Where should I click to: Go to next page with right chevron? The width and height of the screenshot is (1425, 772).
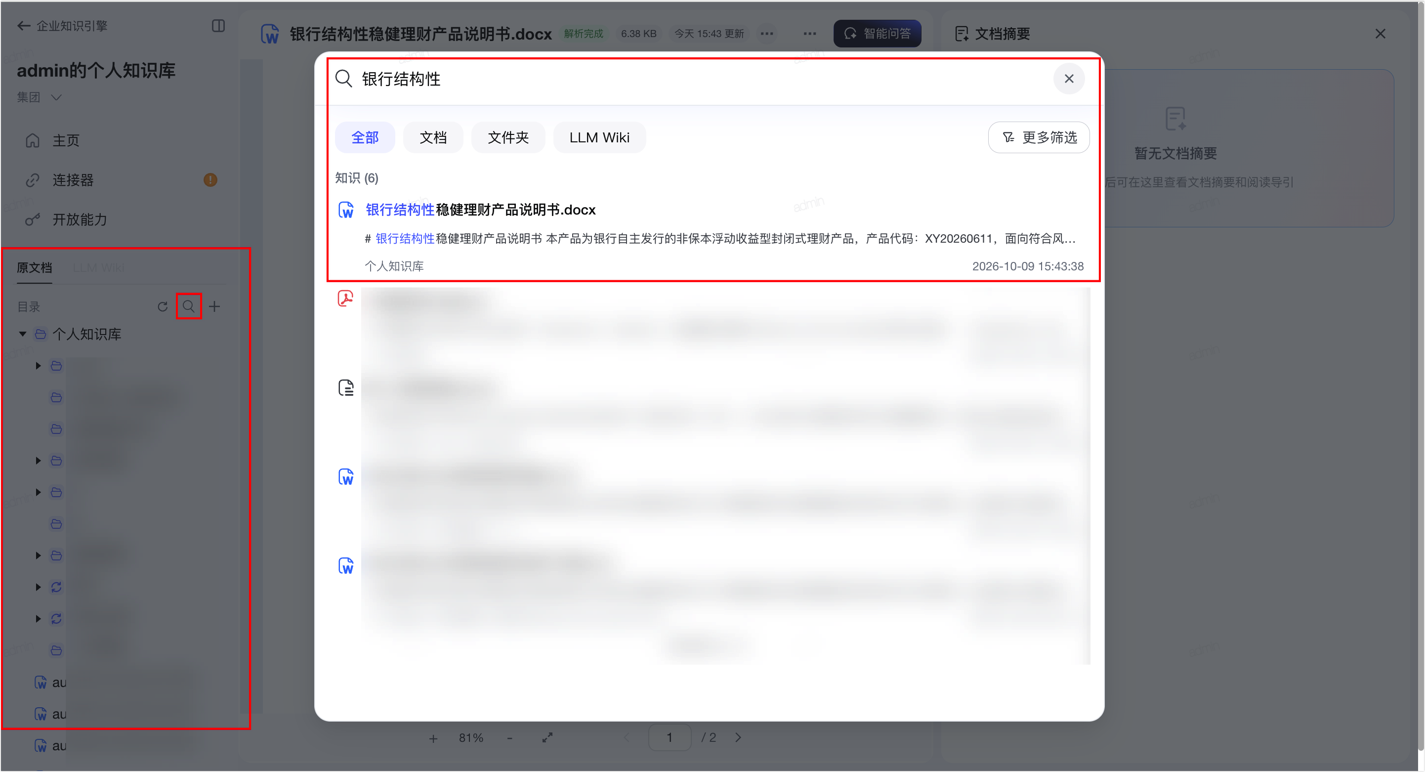click(738, 738)
